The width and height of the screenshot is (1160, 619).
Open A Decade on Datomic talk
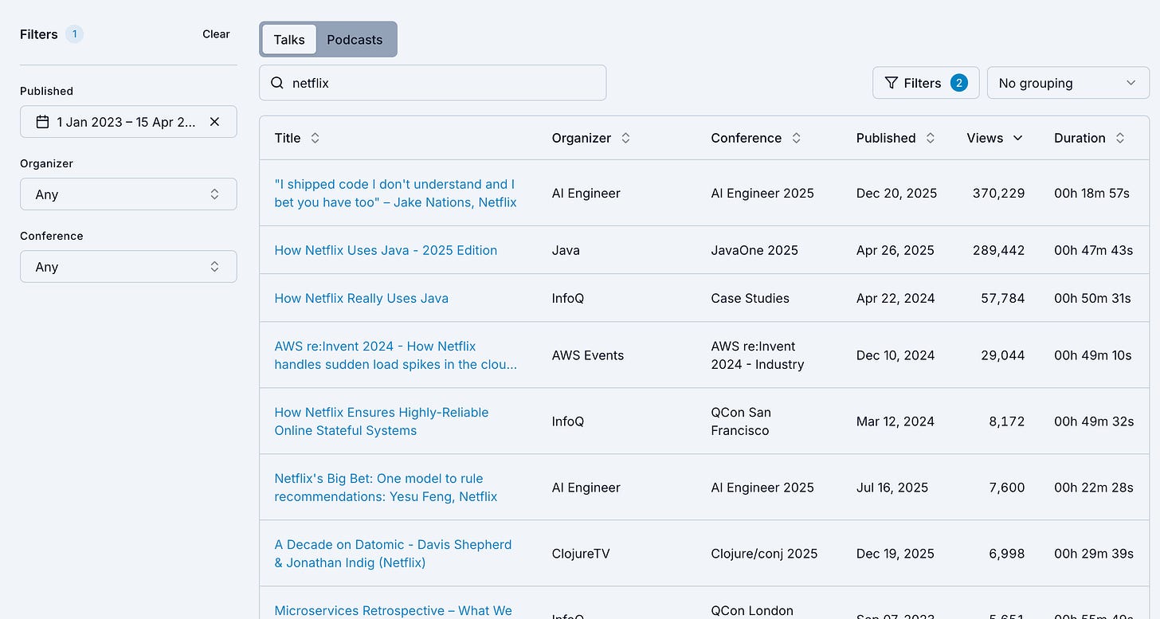(393, 554)
